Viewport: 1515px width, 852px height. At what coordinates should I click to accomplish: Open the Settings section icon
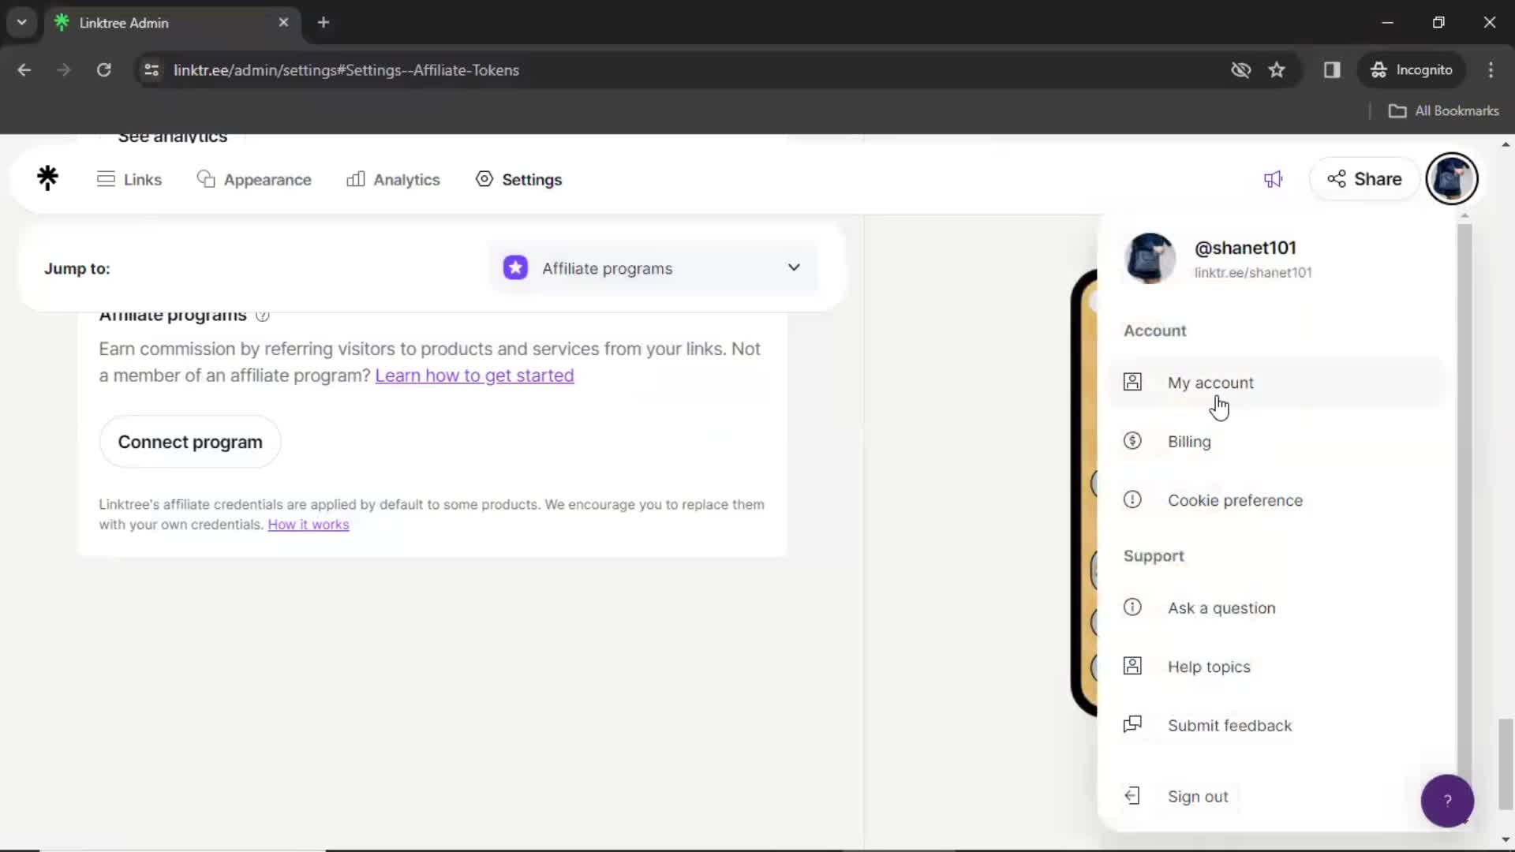coord(484,179)
